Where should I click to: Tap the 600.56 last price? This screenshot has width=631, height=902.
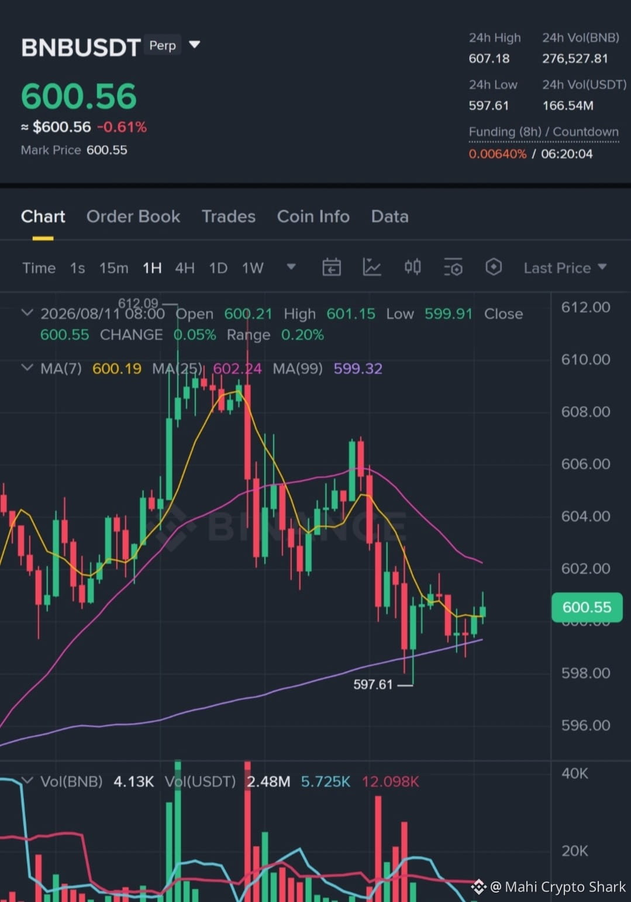coord(79,97)
